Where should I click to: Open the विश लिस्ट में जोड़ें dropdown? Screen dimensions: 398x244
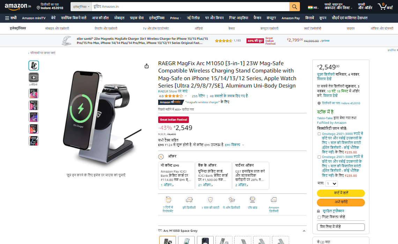(x=341, y=227)
